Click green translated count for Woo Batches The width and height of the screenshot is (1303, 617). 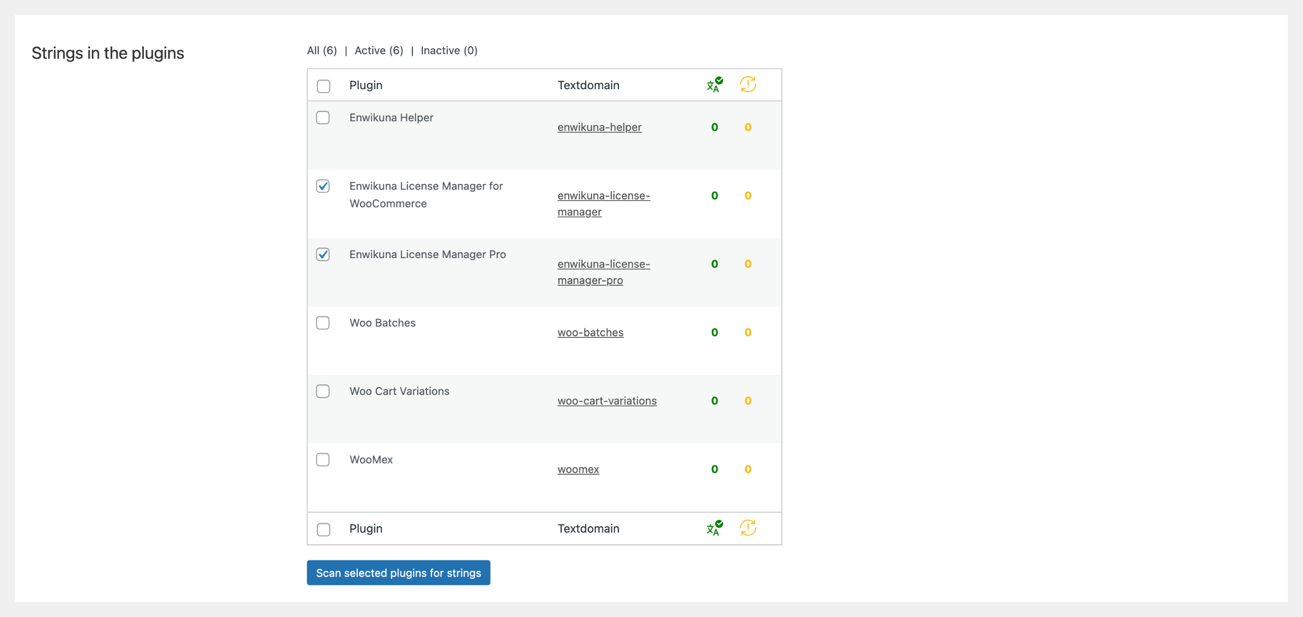714,332
